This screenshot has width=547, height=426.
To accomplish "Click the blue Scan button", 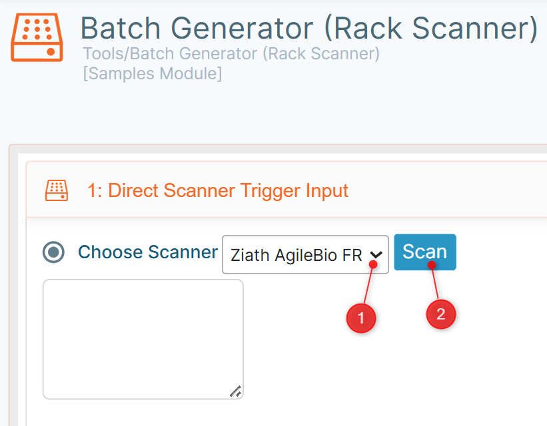I will click(425, 252).
